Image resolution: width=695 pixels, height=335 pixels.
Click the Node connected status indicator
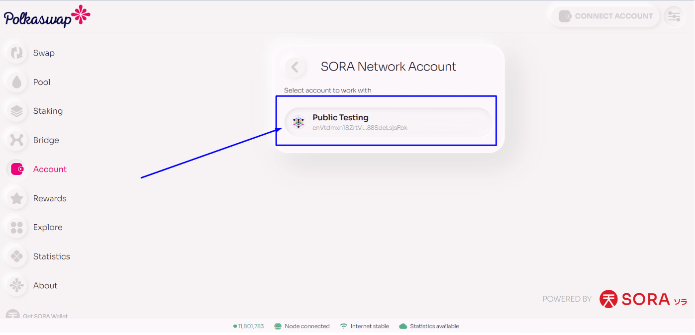[x=302, y=327]
